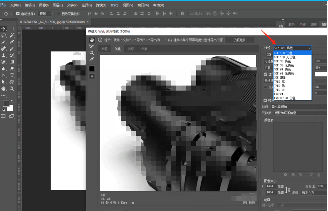Viewport: 328px width, 211px height.
Task: Toggle slices visibility icon in the dialog
Action: coord(92,76)
